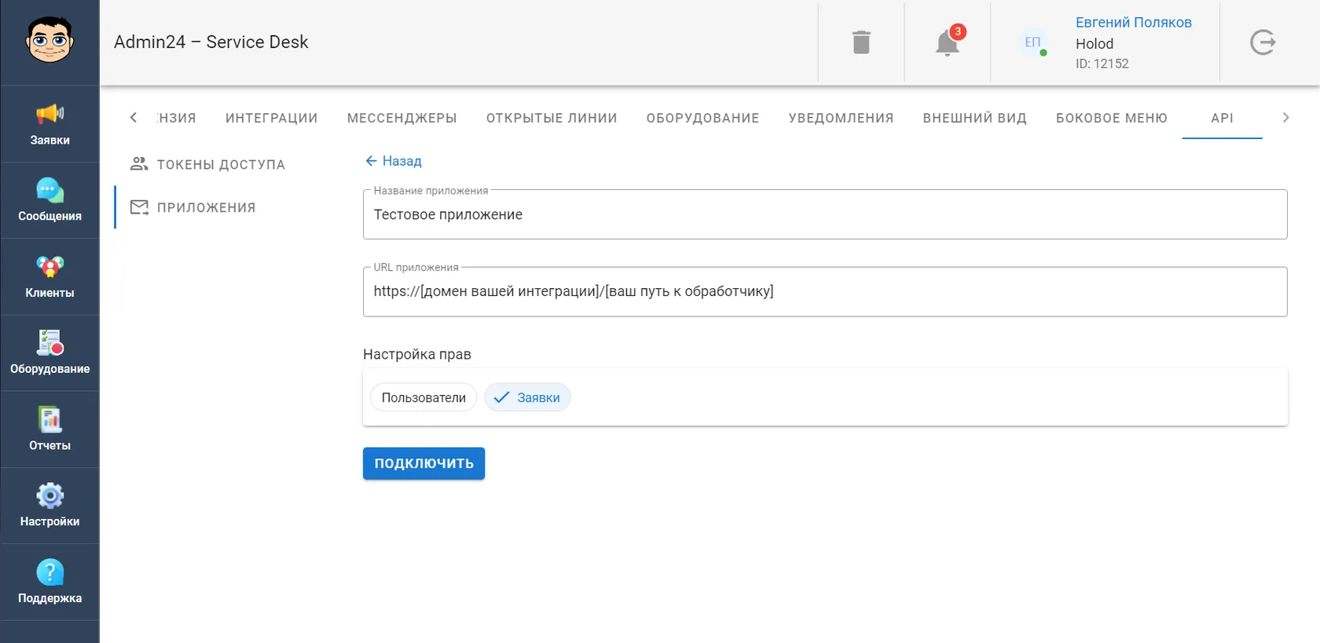Open Евгений Поляков profile link
Screen dimensions: 1320x643
[x=1134, y=23]
